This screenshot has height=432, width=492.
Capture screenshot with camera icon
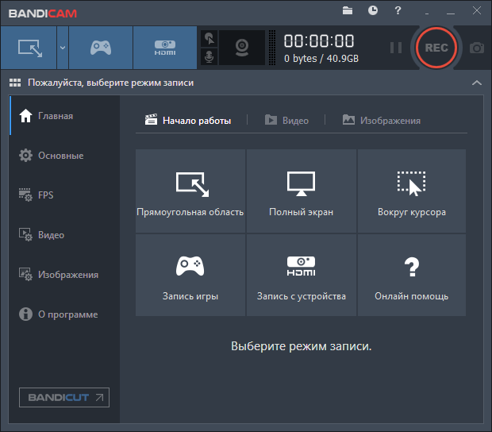pyautogui.click(x=477, y=48)
